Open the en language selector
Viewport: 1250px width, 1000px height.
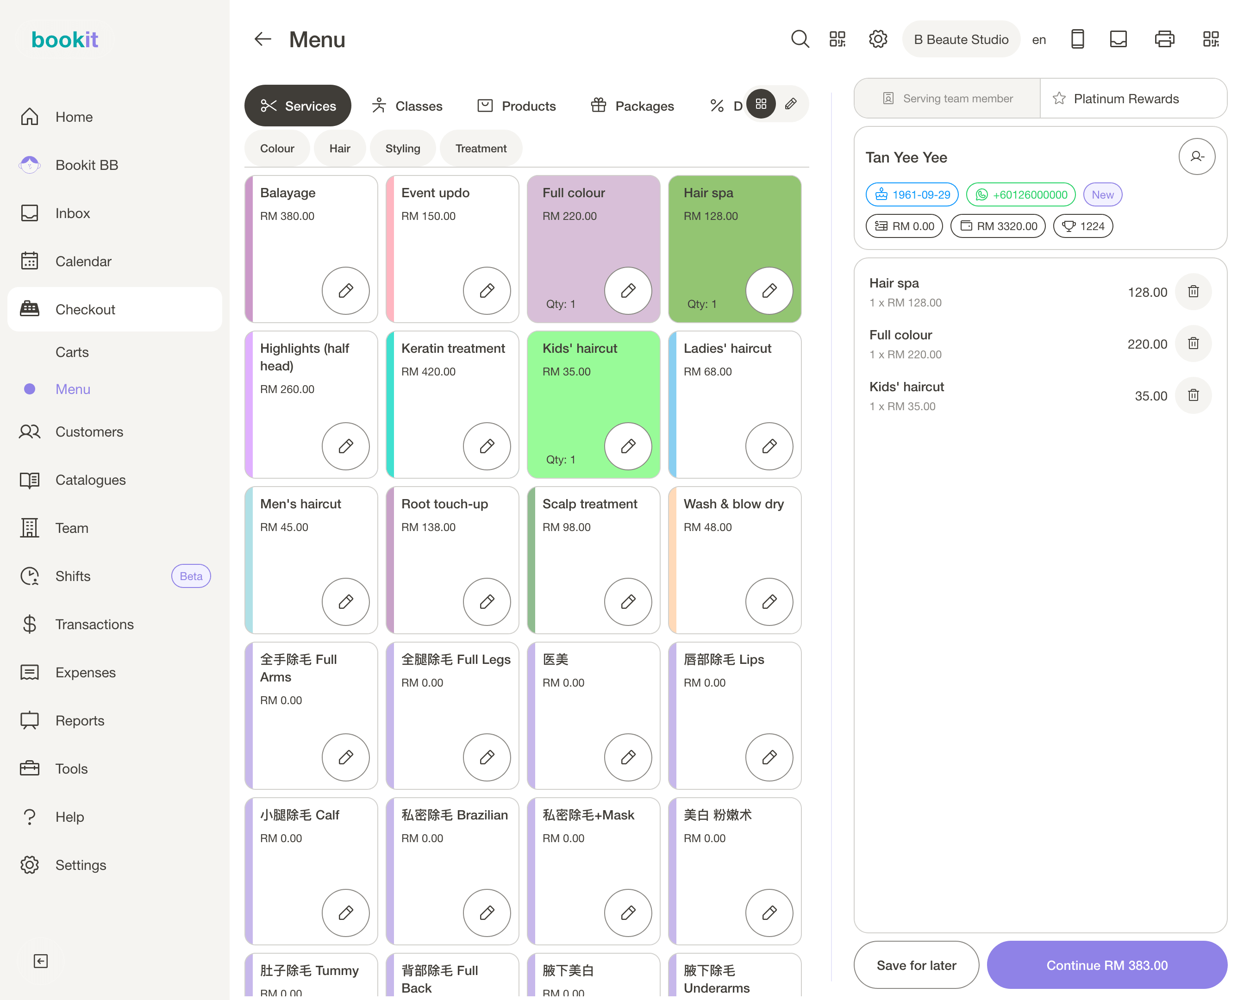tap(1038, 40)
